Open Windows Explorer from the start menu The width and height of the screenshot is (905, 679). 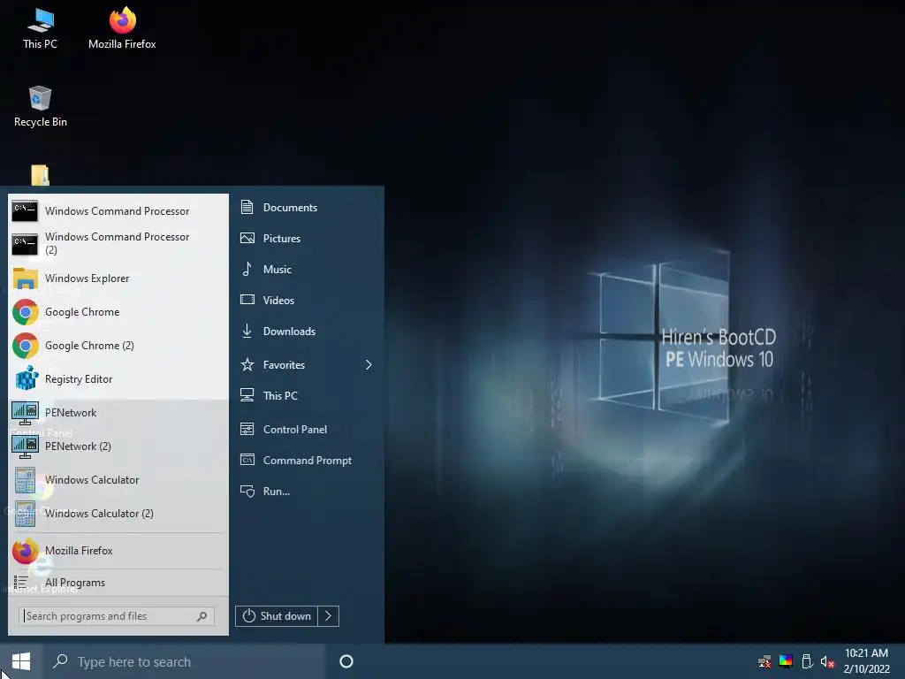coord(118,278)
